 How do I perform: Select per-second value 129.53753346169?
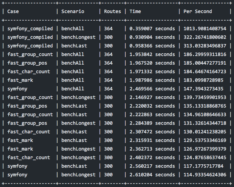[x=205, y=140]
